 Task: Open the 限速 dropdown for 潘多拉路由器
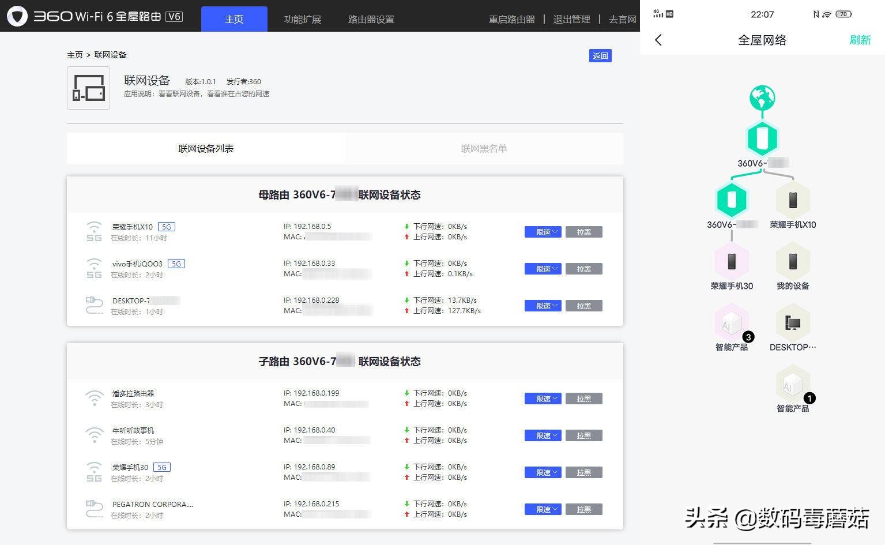point(542,399)
